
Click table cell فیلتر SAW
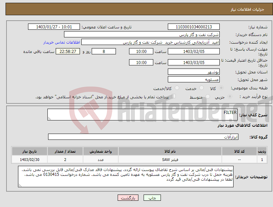(170, 160)
